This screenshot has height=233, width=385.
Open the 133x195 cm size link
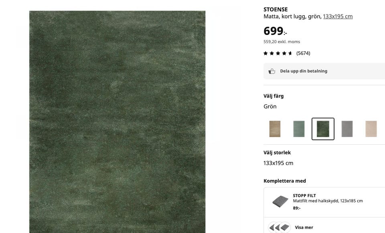[x=338, y=16]
